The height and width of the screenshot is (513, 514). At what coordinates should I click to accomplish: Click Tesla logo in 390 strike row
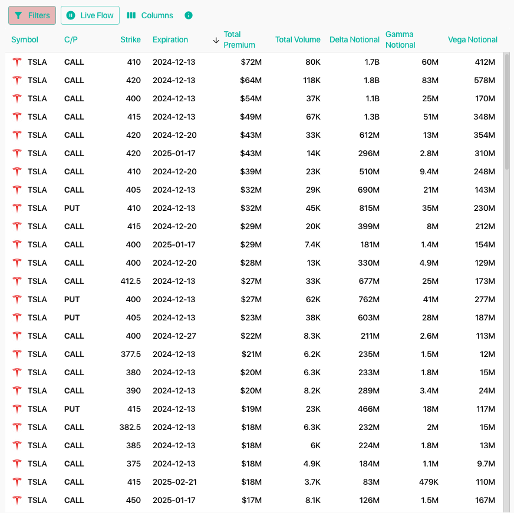coord(17,391)
